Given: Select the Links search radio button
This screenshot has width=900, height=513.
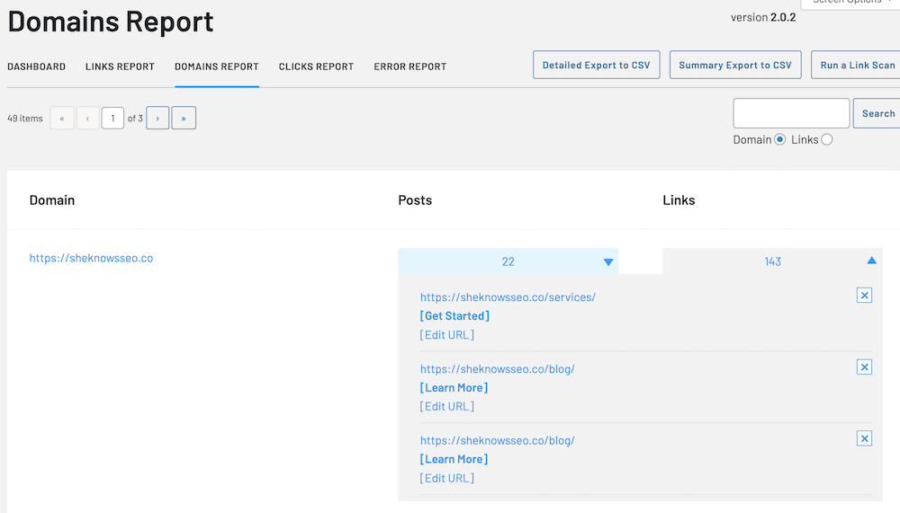Looking at the screenshot, I should point(826,139).
